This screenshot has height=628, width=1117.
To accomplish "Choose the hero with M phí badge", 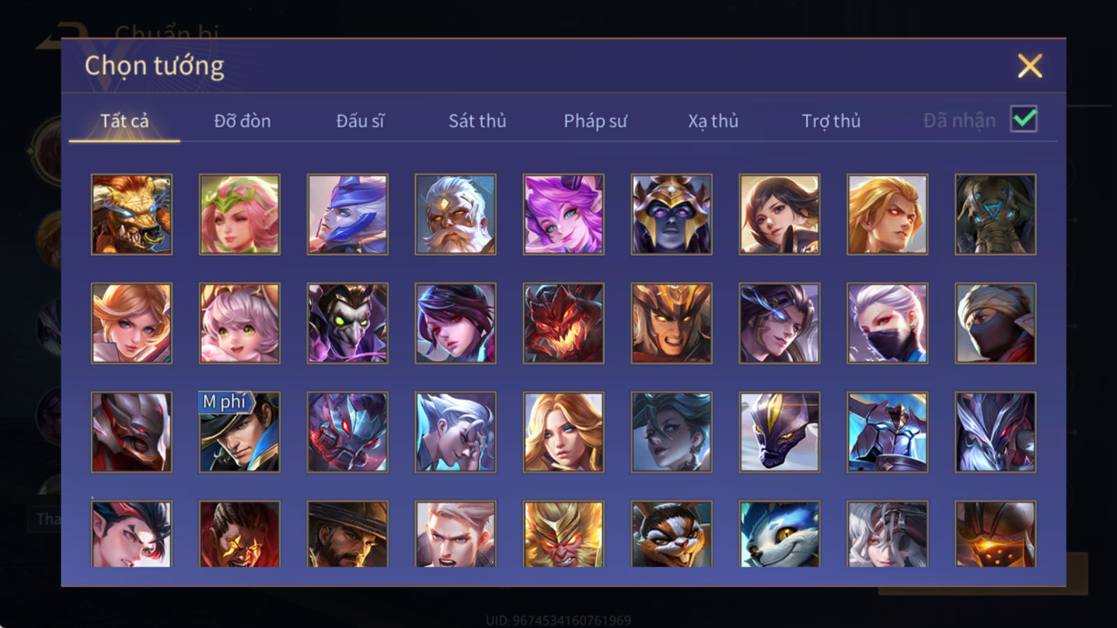I will point(239,432).
